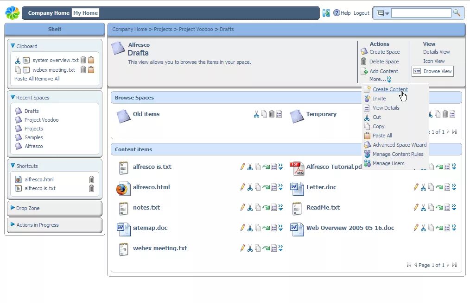This screenshot has width=470, height=303.
Task: Paste system overview.txt using its clipboard icon
Action: point(91,60)
